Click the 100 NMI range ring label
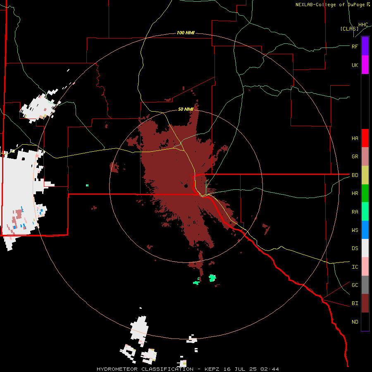This screenshot has height=372, width=372. [186, 33]
